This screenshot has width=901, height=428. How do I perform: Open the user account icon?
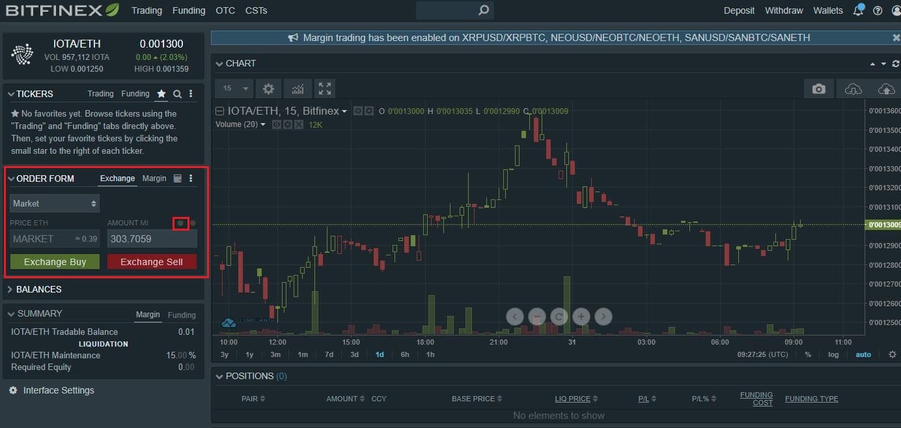click(896, 10)
